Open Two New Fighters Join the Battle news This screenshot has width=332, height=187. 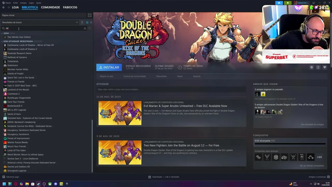click(181, 145)
